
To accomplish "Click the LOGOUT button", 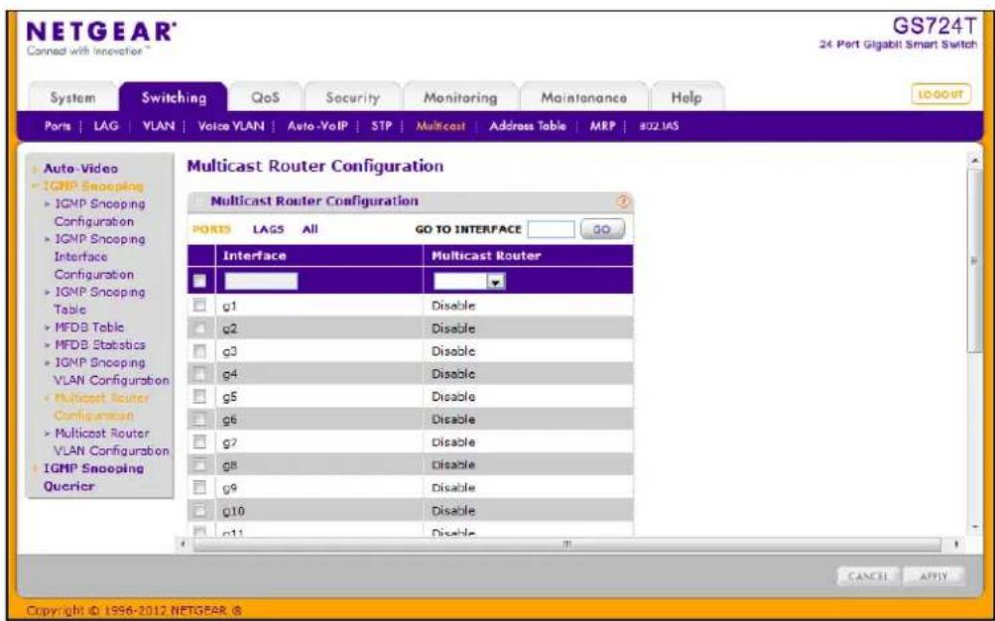I will coord(941,95).
